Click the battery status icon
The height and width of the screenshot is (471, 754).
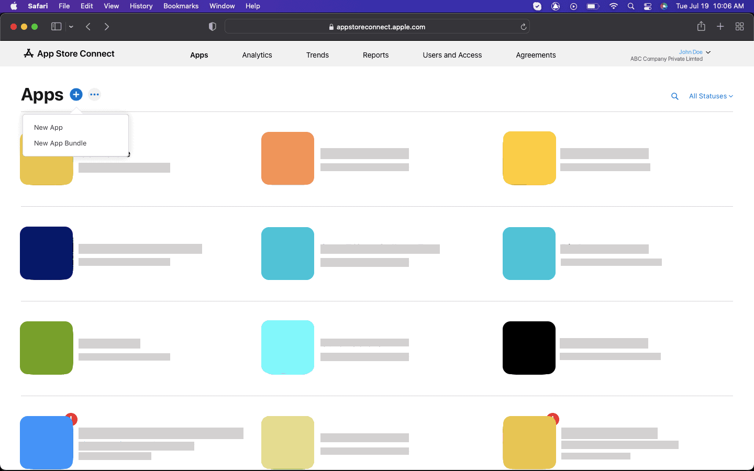point(593,6)
